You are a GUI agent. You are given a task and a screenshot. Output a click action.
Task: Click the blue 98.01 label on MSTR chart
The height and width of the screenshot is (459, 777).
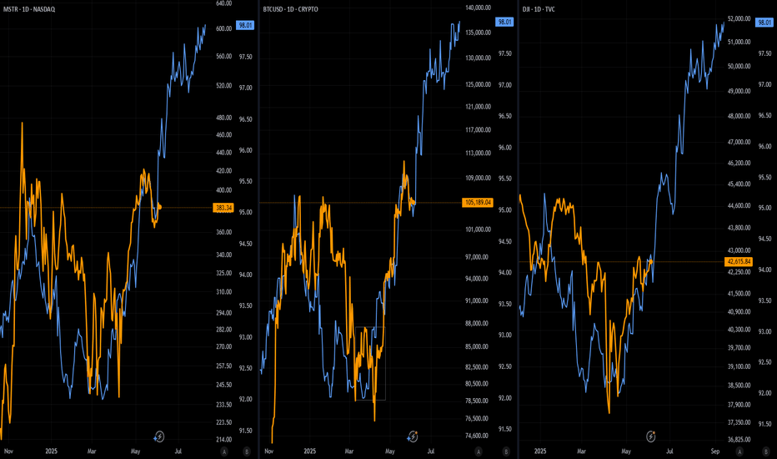pyautogui.click(x=245, y=25)
